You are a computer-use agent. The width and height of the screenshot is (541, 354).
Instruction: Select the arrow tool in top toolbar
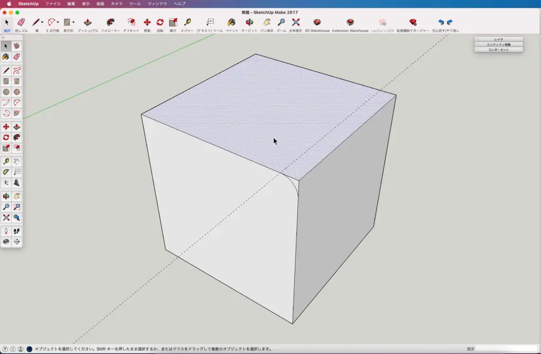6,22
